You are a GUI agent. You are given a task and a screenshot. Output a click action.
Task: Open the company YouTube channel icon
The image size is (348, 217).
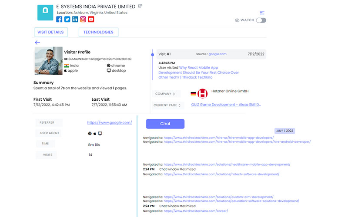point(91,19)
